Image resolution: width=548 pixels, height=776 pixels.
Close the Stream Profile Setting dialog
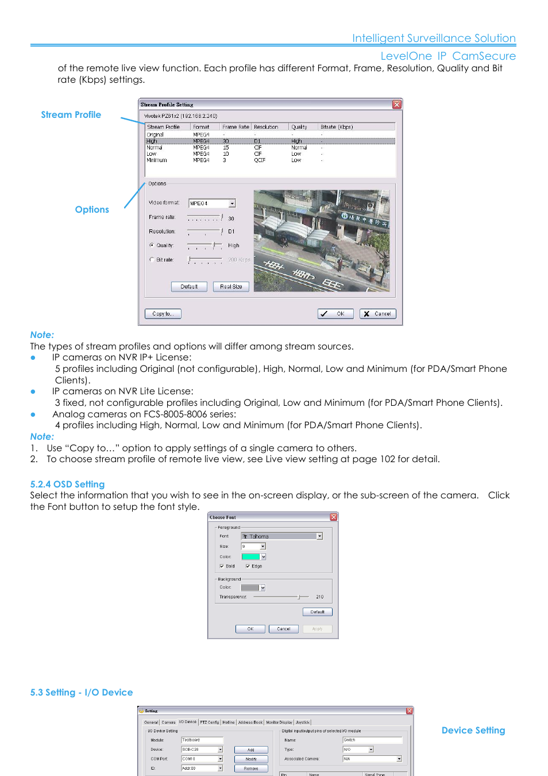point(396,105)
